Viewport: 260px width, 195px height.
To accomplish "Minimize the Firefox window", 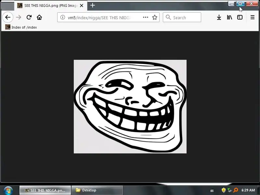I will pyautogui.click(x=232, y=4).
